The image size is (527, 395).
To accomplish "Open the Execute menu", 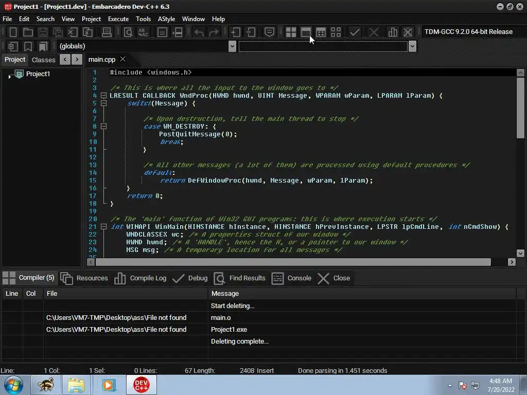I will (x=118, y=19).
